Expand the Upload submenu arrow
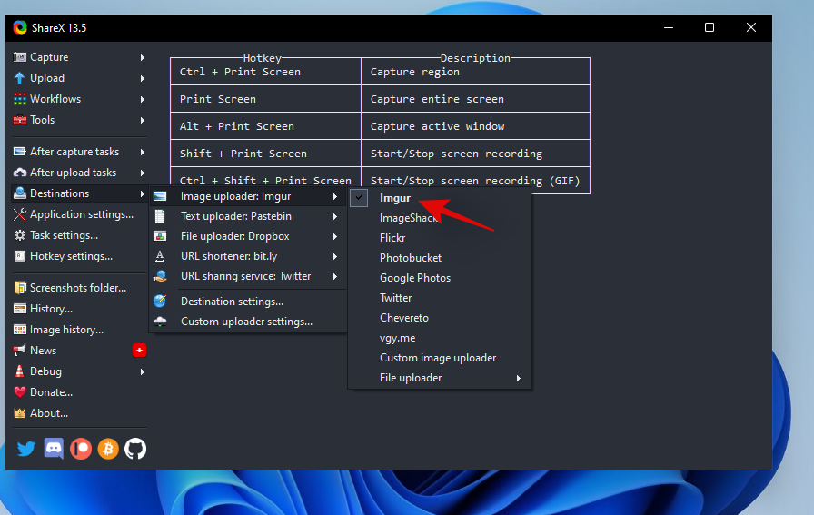The image size is (814, 515). click(143, 78)
